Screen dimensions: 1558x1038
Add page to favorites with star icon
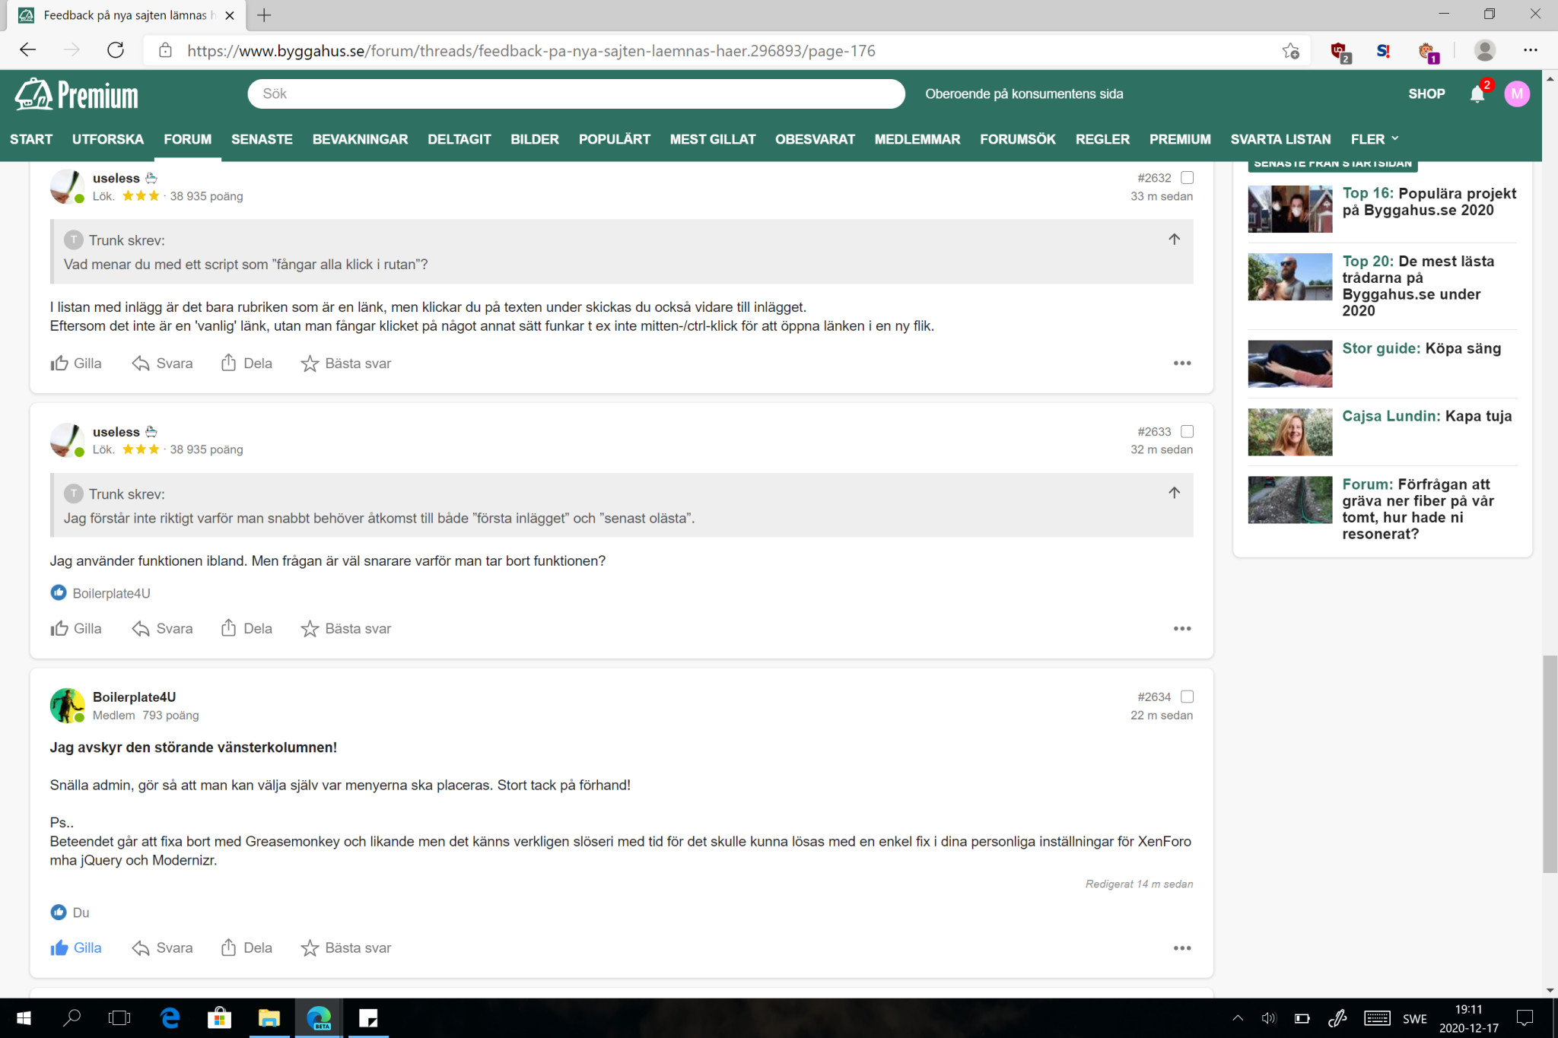[x=1290, y=51]
